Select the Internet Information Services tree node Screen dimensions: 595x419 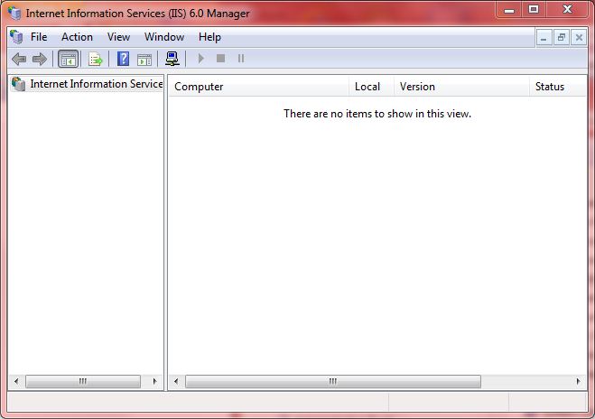pyautogui.click(x=95, y=84)
